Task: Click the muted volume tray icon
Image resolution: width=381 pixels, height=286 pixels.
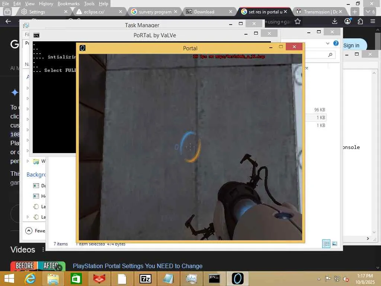Action: [x=346, y=279]
